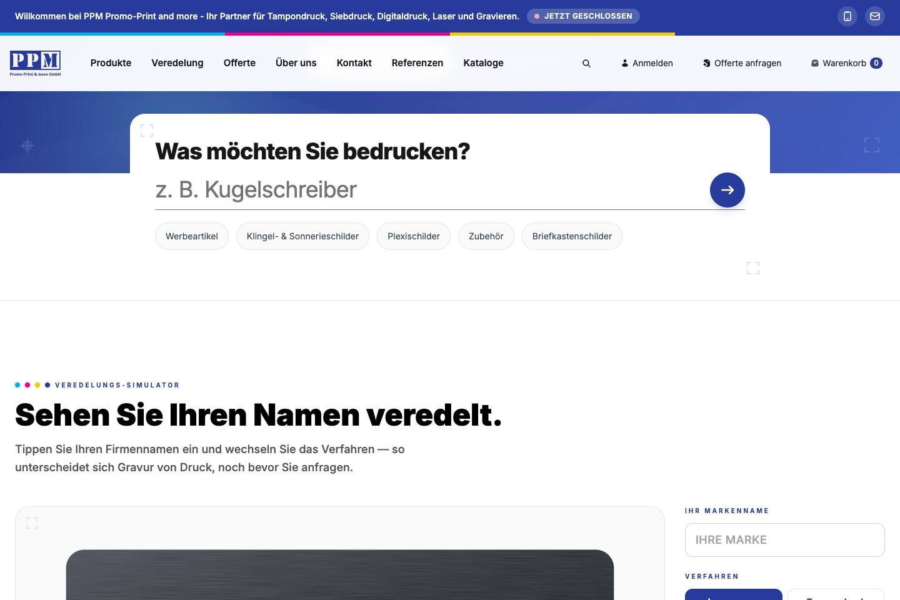Click the IHRE MARKE name field
The image size is (900, 600).
pos(785,540)
